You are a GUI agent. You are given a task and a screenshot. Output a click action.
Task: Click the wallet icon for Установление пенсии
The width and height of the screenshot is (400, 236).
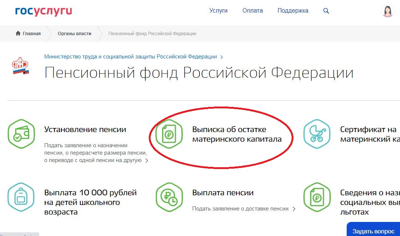tap(21, 134)
